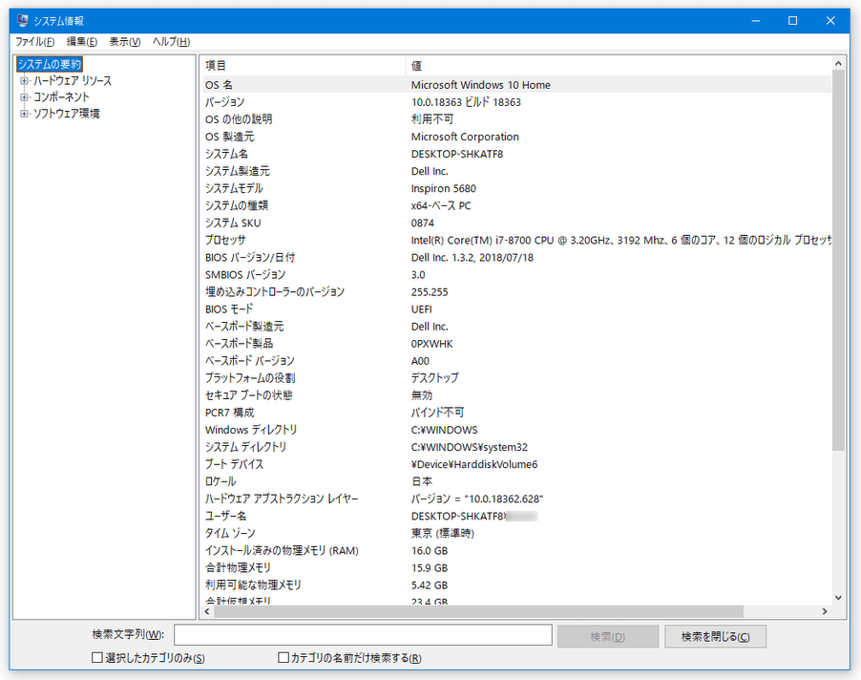Toggle the カテゴリの名前だけ検索する checkbox
861x680 pixels.
click(x=283, y=657)
